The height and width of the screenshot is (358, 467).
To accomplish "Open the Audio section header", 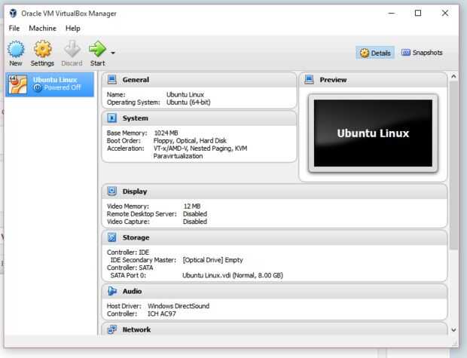I will 274,291.
